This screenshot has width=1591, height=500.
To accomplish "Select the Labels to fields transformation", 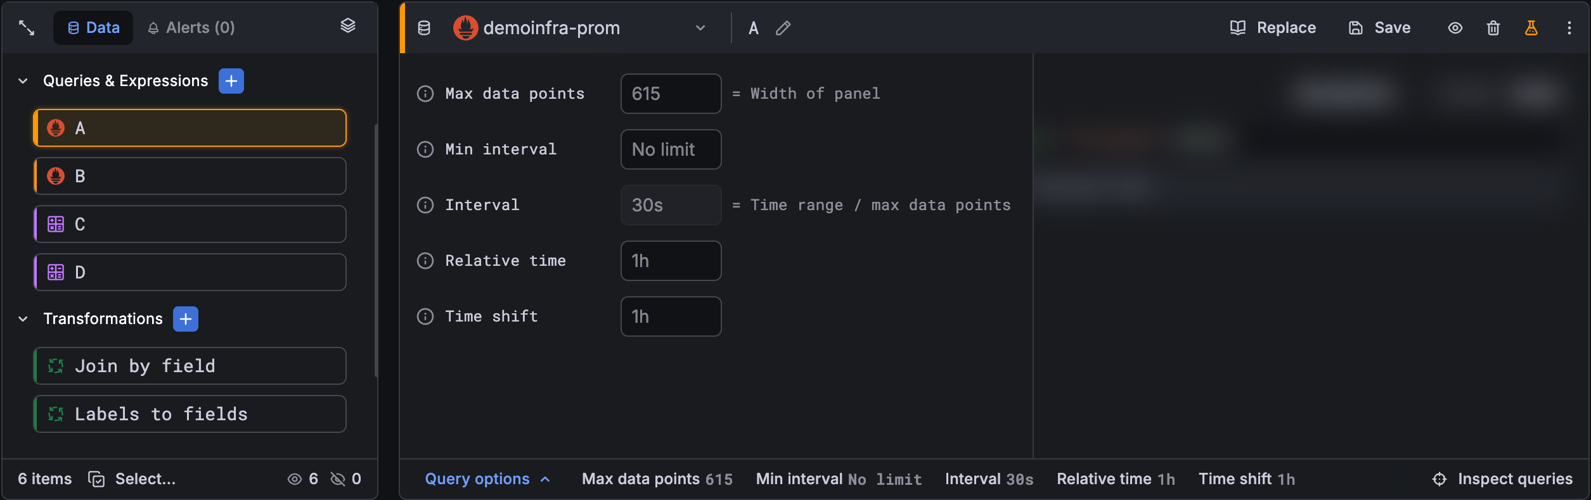I will point(190,414).
